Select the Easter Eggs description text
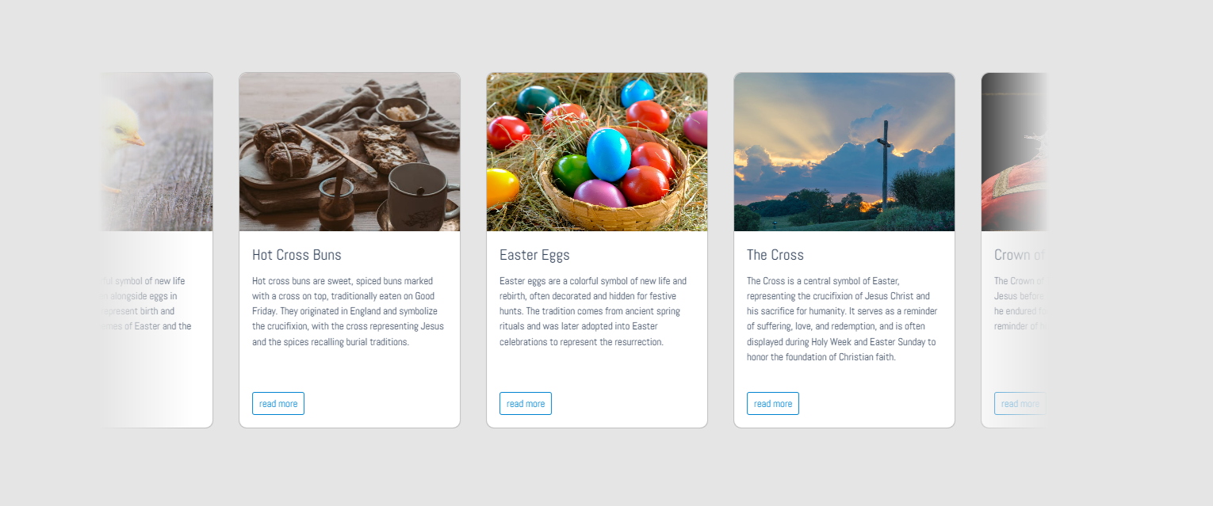This screenshot has width=1213, height=506. point(594,311)
